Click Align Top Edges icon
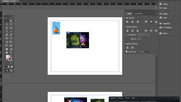The height and width of the screenshot is (102, 181). click(146, 22)
